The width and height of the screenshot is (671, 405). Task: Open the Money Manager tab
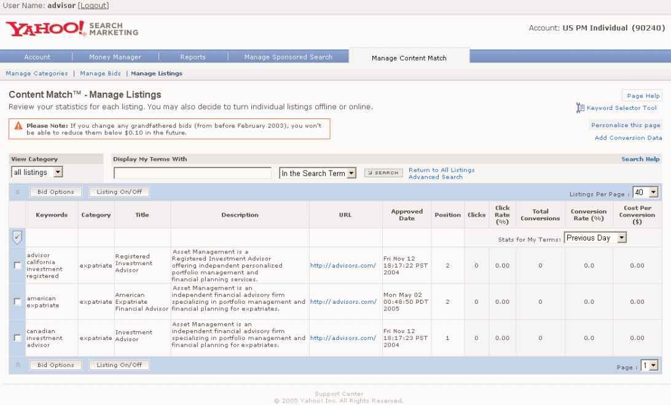115,57
